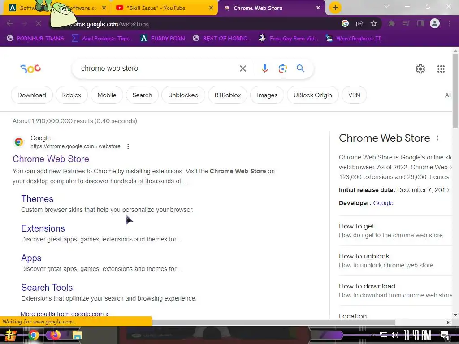Viewport: 459px width, 344px height.
Task: Open a new tab with the plus button
Action: [335, 8]
